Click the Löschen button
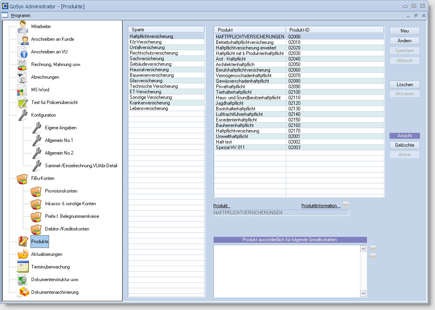Viewport: 435px width, 310px height. point(404,85)
